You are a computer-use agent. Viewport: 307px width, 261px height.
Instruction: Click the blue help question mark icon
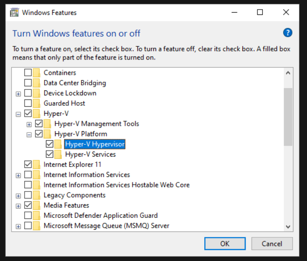[x=287, y=33]
